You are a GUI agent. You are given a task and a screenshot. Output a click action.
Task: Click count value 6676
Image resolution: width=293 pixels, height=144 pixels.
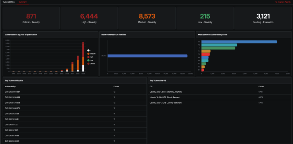click(x=261, y=98)
